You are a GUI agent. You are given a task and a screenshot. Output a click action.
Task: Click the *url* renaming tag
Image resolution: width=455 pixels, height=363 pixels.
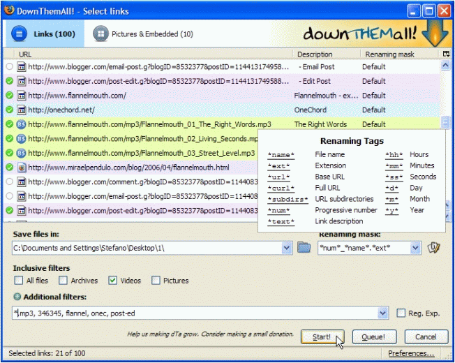[278, 177]
